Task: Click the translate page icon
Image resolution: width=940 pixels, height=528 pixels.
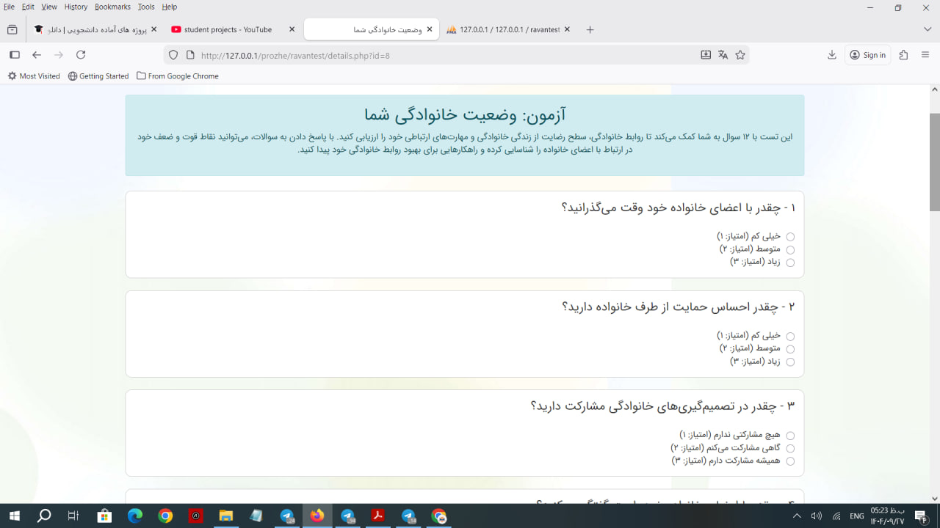Action: click(x=723, y=55)
